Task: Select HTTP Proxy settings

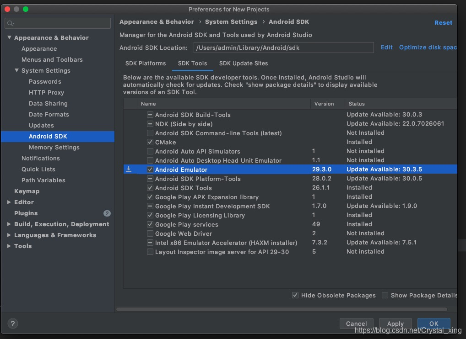Action: (x=46, y=93)
